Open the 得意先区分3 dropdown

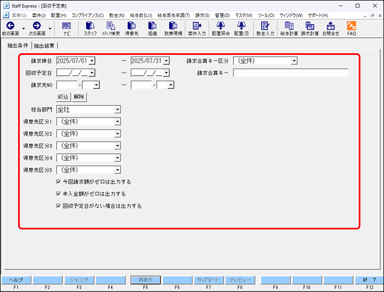click(117, 146)
